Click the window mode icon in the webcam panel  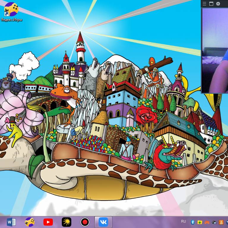pos(211,4)
